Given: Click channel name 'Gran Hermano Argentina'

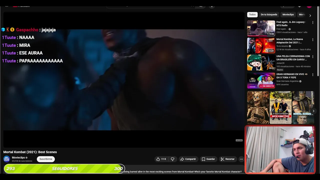Looking at the screenshot, I should [287, 81].
